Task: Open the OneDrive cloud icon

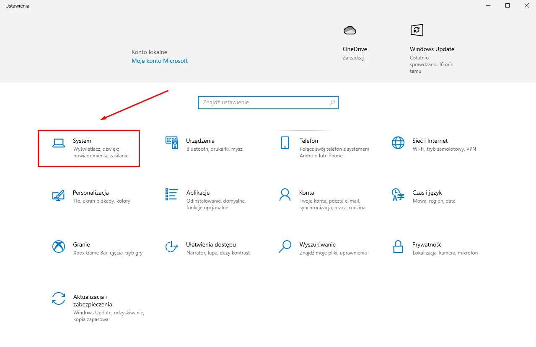Action: tap(350, 30)
